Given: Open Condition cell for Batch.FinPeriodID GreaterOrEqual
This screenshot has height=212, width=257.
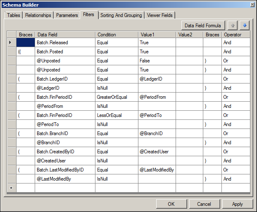Looking at the screenshot, I should (117, 97).
